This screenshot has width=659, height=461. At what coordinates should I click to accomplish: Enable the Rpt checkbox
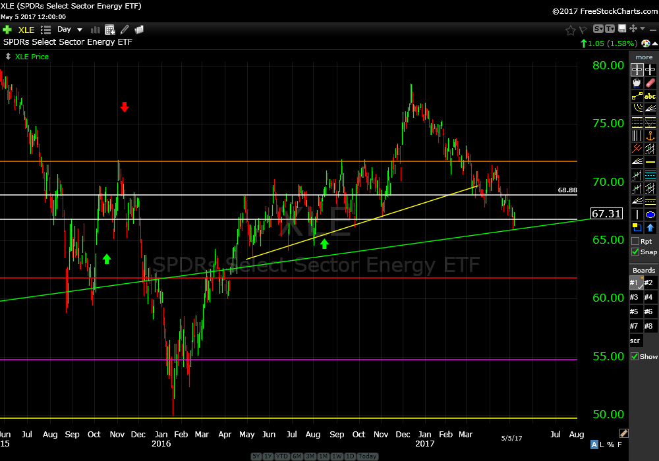click(x=635, y=242)
